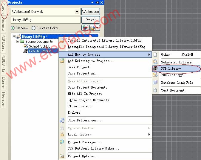The height and width of the screenshot is (160, 201).
Task: Click the panel view options folder icon
Action: pyautogui.click(x=92, y=28)
